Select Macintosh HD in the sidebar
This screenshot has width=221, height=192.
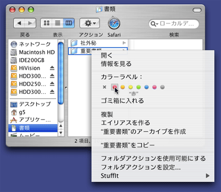pos(33,52)
